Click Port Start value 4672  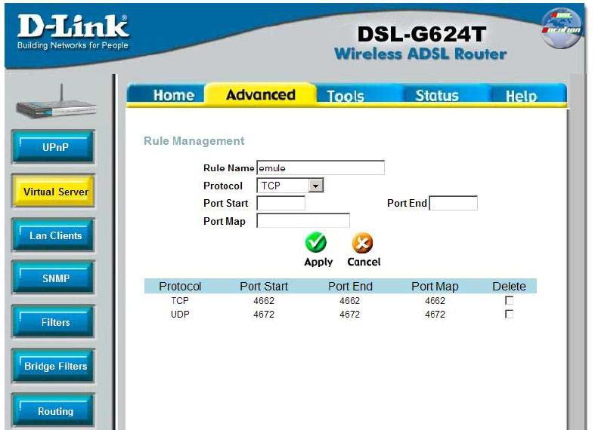click(x=264, y=314)
